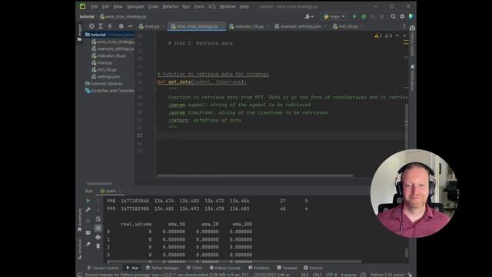Click 4 spaces indent setting in status bar
This screenshot has width=492, height=277.
348,275
